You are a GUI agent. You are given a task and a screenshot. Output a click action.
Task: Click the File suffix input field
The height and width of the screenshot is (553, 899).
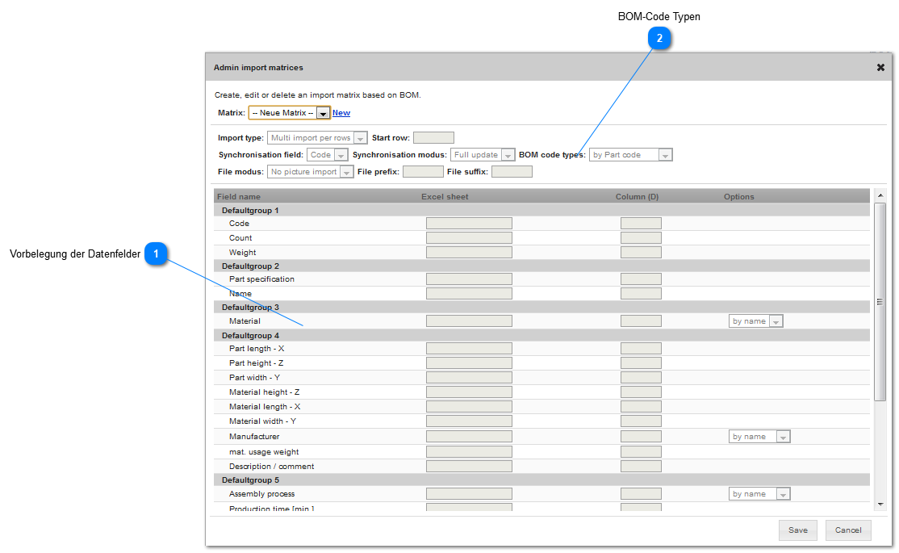coord(512,171)
